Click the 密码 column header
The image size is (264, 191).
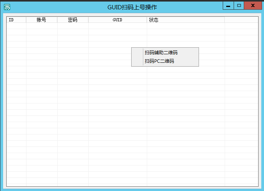click(73, 20)
